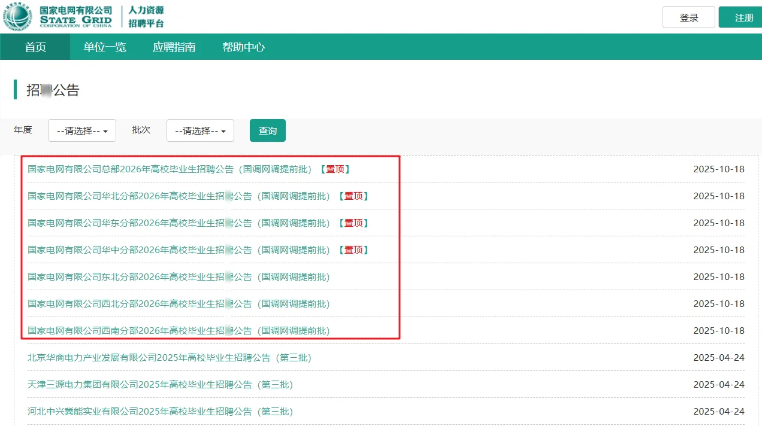Click date 2025-10-18 in 东北分部 row
This screenshot has width=762, height=426.
pos(719,277)
